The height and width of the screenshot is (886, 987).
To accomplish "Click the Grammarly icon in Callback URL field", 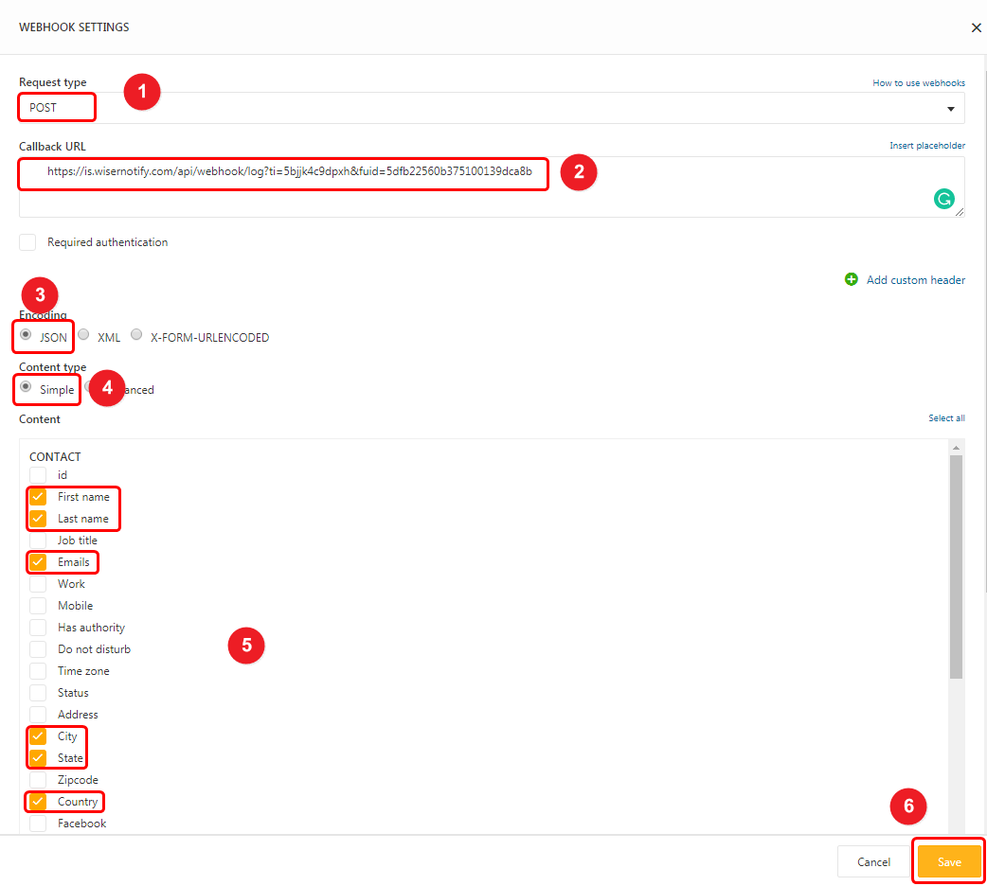I will pos(943,199).
